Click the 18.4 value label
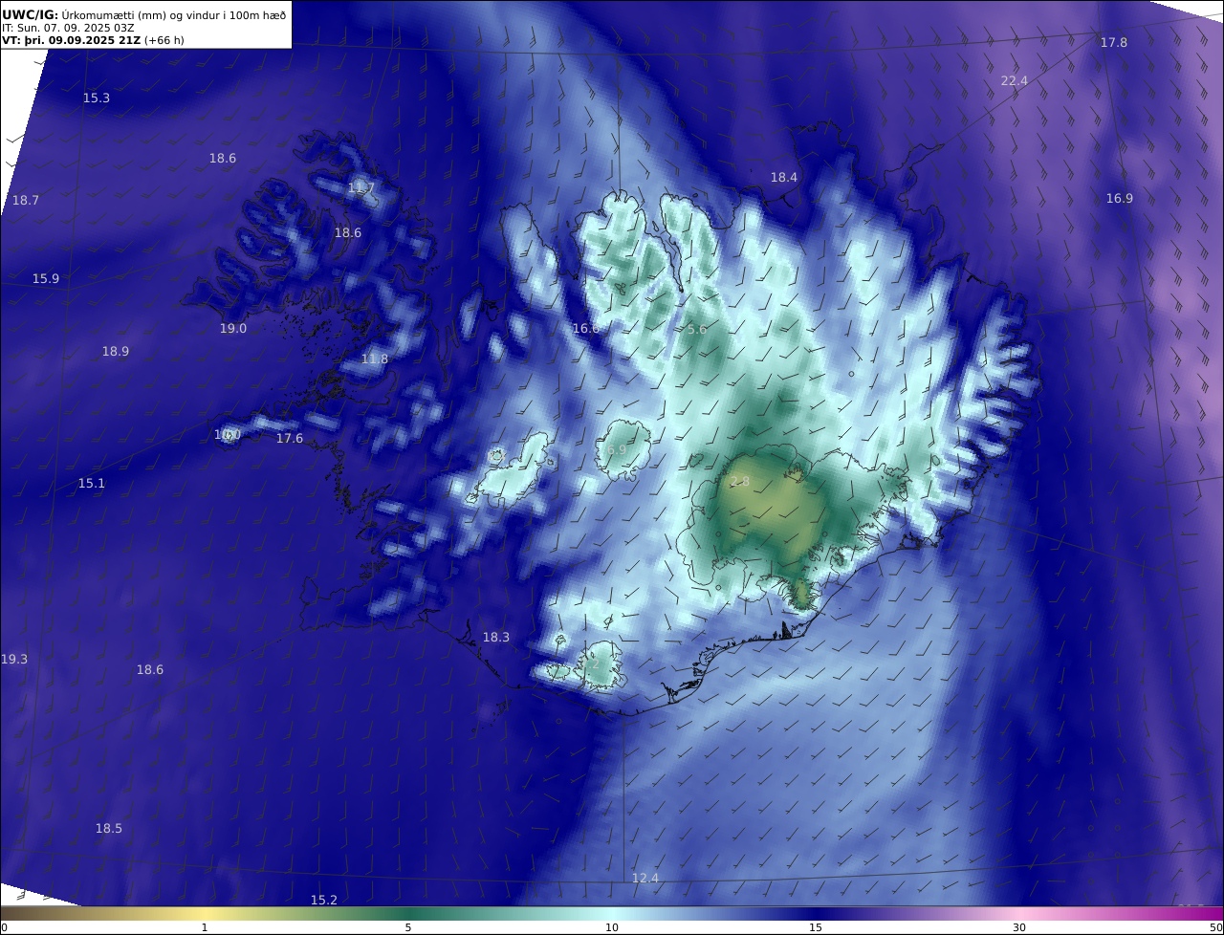This screenshot has height=935, width=1224. pyautogui.click(x=784, y=178)
